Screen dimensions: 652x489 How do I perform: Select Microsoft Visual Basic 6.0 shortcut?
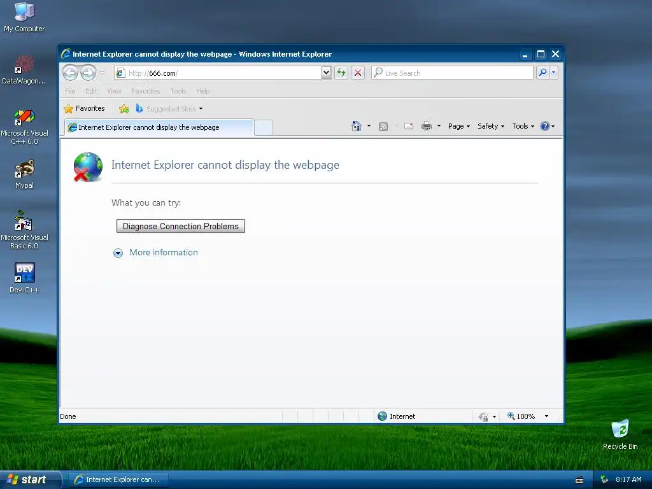tap(24, 230)
